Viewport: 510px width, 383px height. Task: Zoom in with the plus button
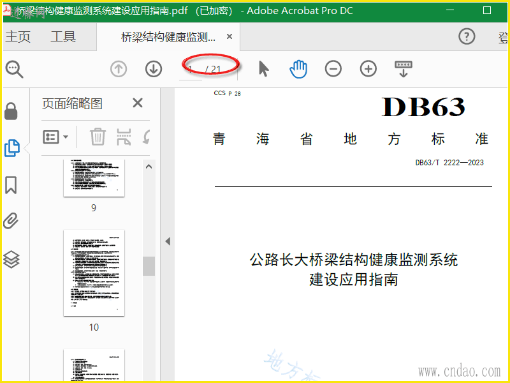368,69
